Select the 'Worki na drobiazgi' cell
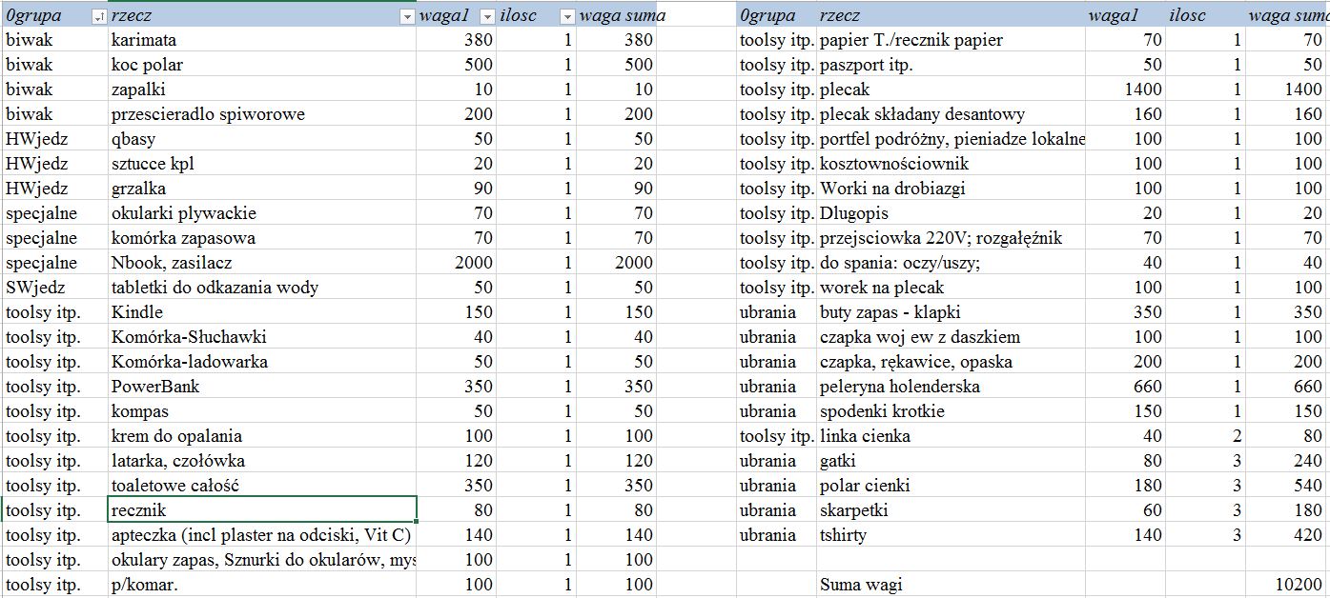Screen dimensions: 1330x598 (x=951, y=189)
